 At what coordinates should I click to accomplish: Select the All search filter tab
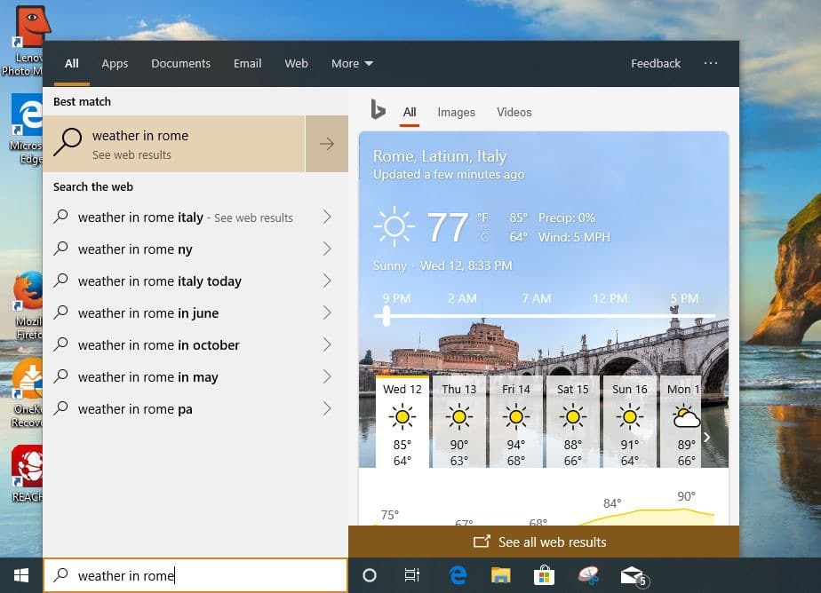click(72, 63)
